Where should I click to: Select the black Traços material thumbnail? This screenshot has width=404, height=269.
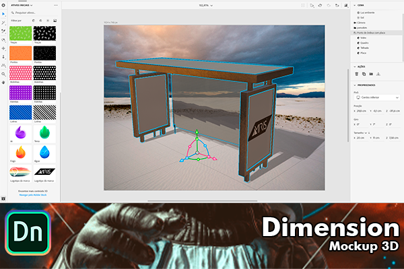(x=44, y=33)
